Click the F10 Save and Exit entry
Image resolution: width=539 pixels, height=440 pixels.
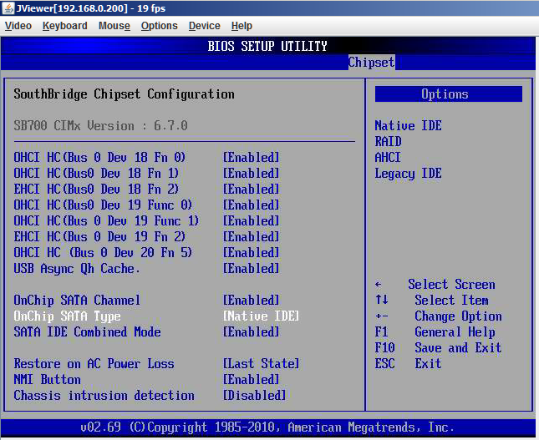[438, 348]
